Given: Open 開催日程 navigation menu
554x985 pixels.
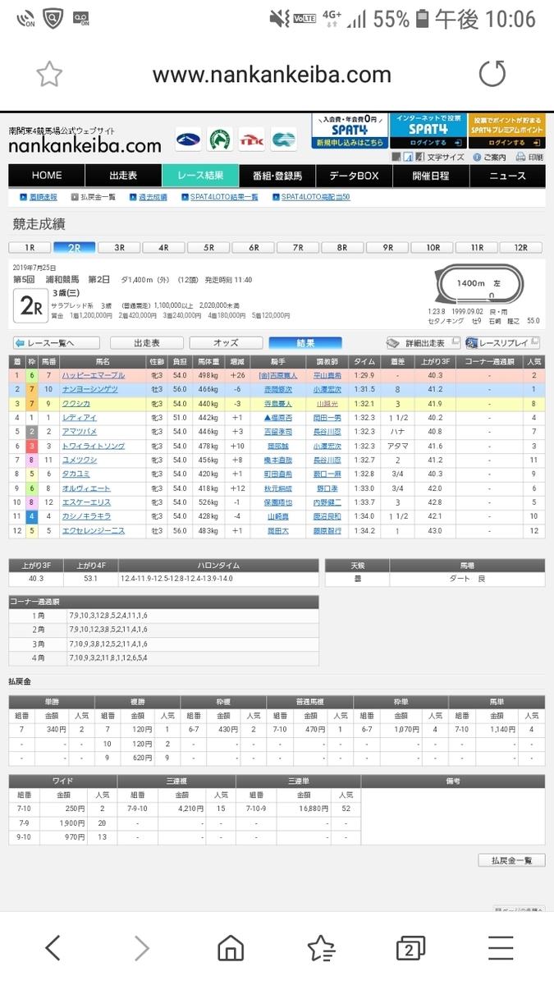Looking at the screenshot, I should tap(431, 176).
